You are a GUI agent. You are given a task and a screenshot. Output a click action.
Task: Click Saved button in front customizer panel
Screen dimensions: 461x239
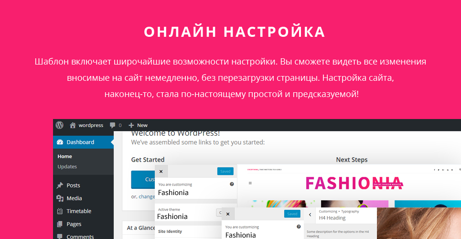(292, 214)
